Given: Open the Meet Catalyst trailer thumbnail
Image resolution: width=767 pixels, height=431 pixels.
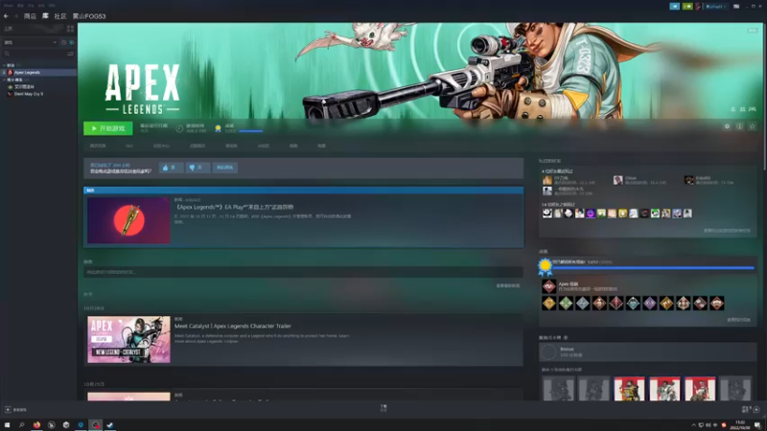Looking at the screenshot, I should 128,340.
